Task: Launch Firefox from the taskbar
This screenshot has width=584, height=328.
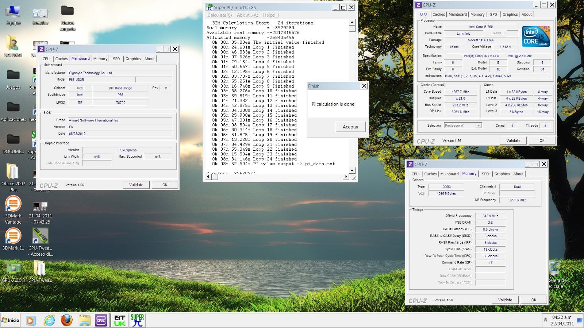Action: pos(66,320)
